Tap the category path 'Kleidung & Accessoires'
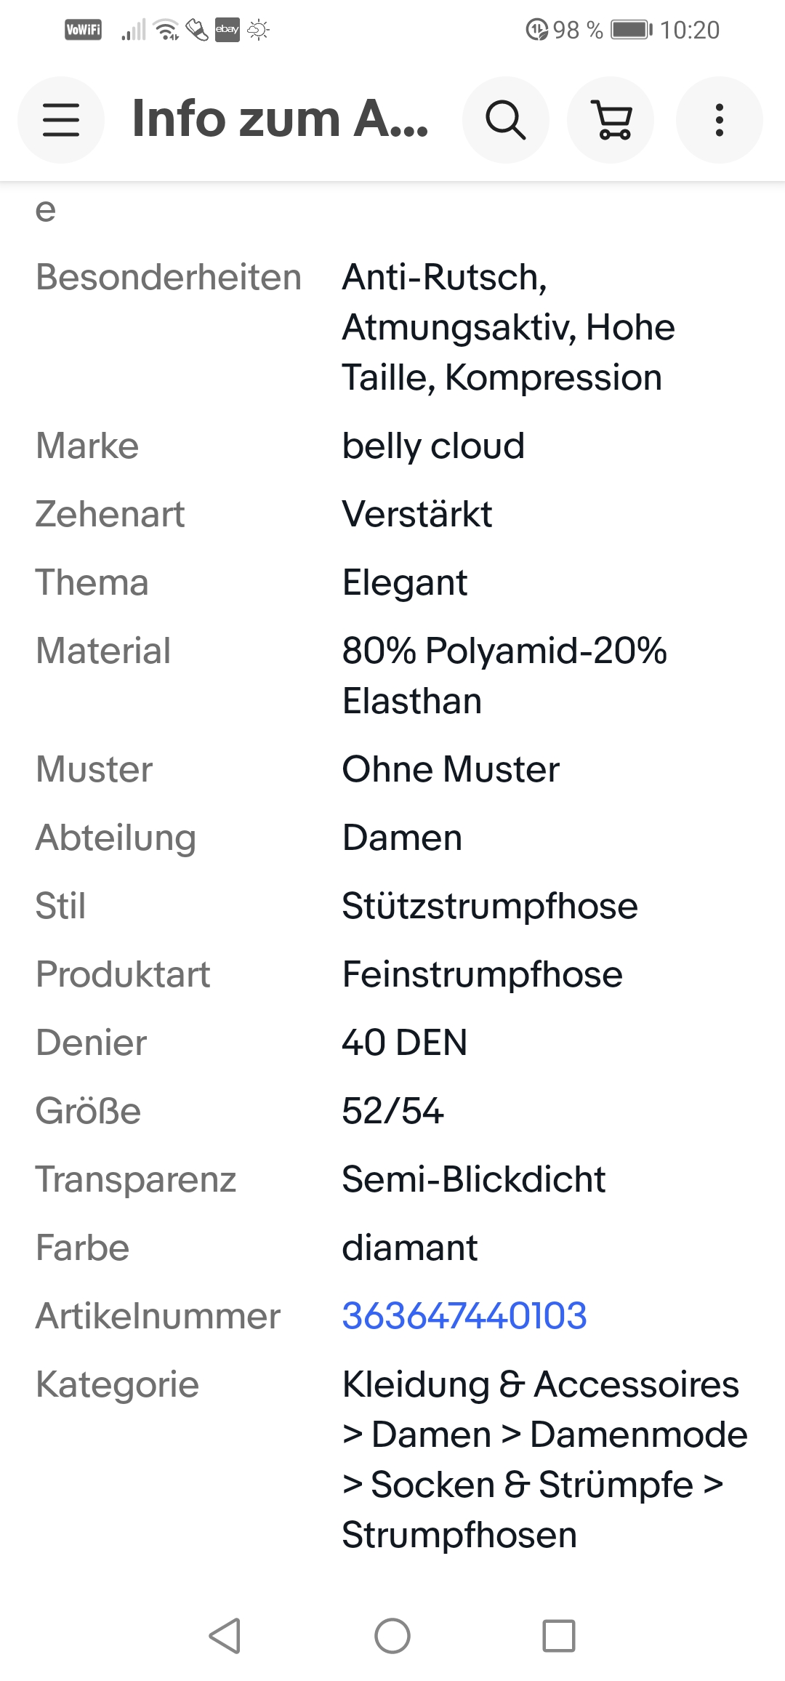The image size is (785, 1681). (540, 1384)
